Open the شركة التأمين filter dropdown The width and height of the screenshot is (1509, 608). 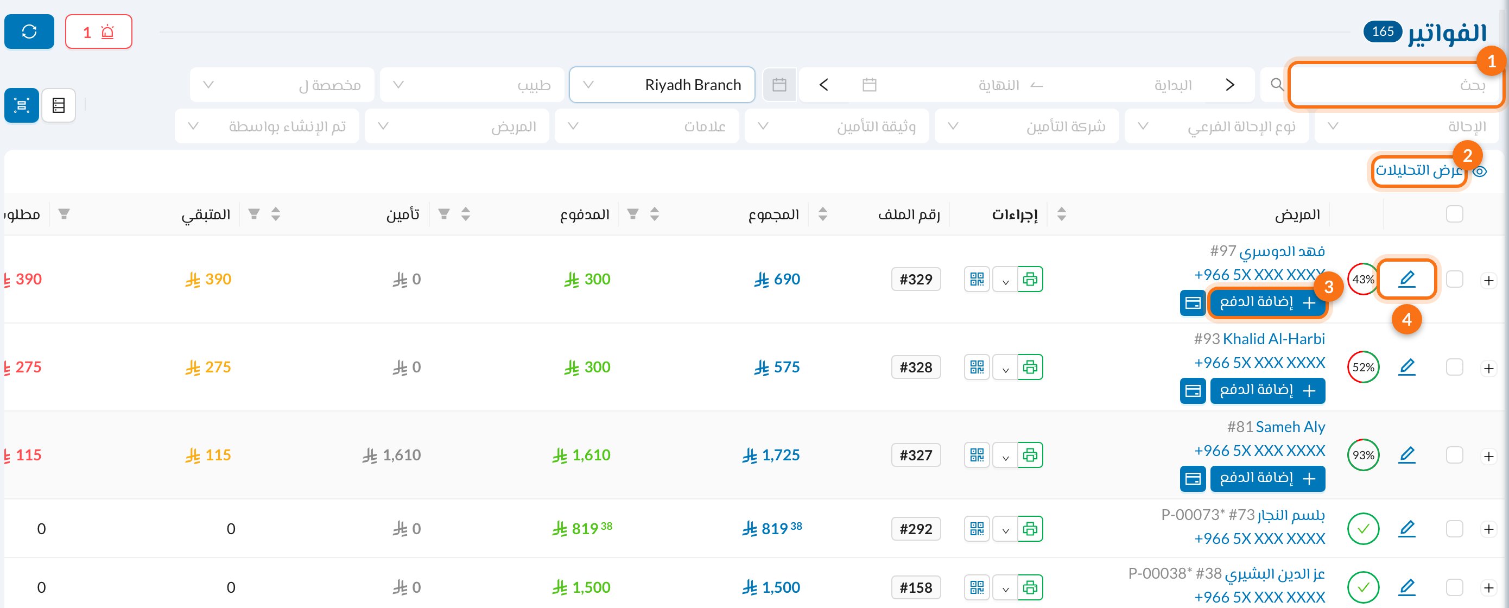tap(1026, 126)
